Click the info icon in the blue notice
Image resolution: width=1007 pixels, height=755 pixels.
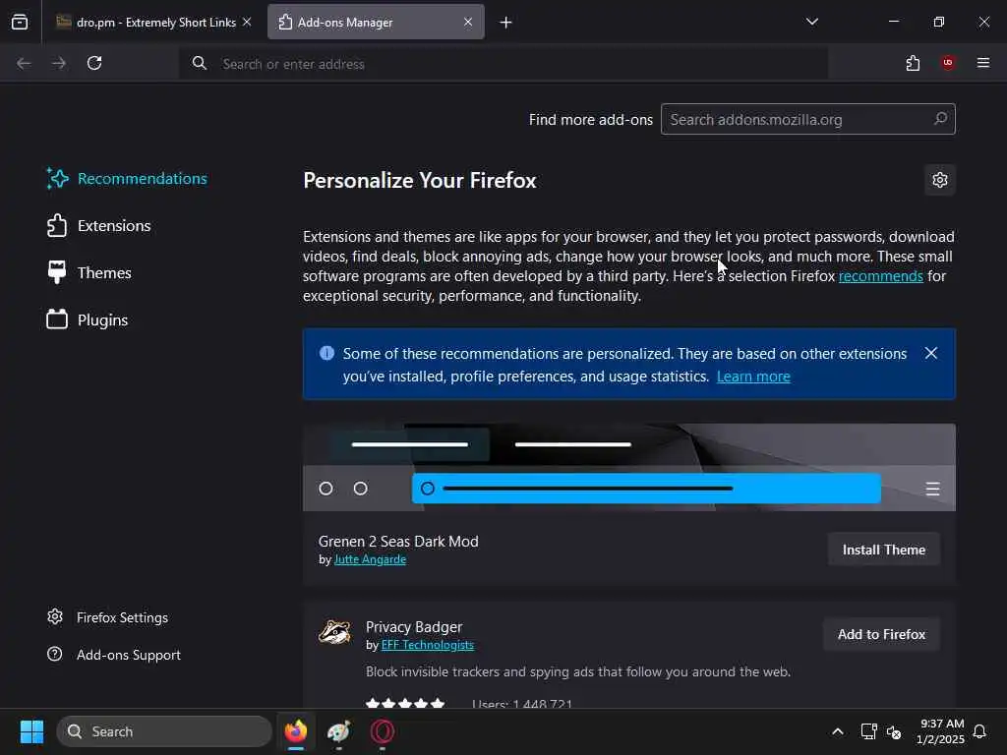[326, 353]
